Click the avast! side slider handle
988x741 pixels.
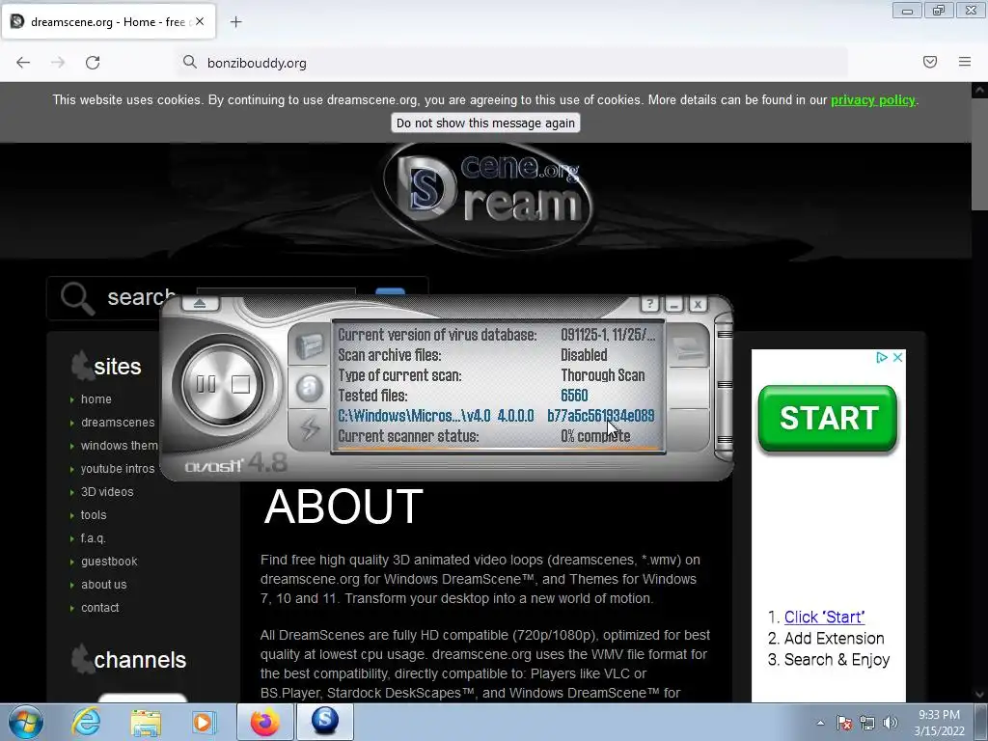724,386
